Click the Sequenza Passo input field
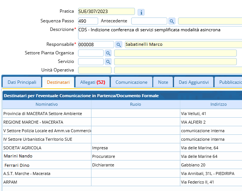The height and width of the screenshot is (191, 242). pyautogui.click(x=88, y=21)
